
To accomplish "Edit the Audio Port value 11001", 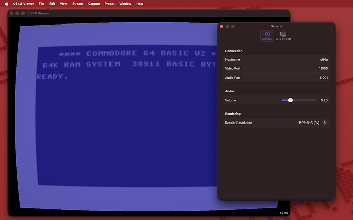I will click(323, 78).
